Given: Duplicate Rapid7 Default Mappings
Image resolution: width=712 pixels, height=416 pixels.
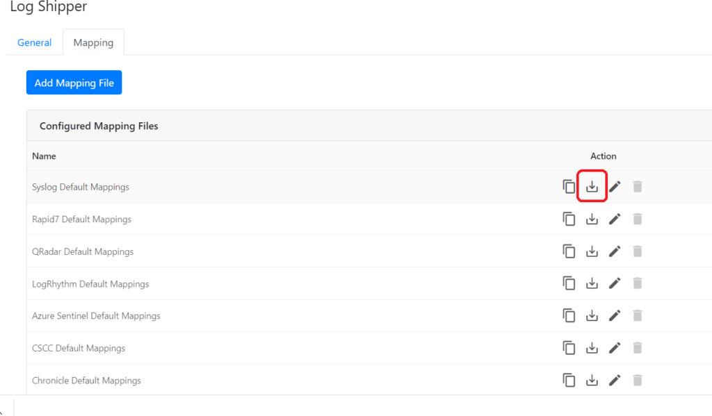Looking at the screenshot, I should click(x=569, y=219).
